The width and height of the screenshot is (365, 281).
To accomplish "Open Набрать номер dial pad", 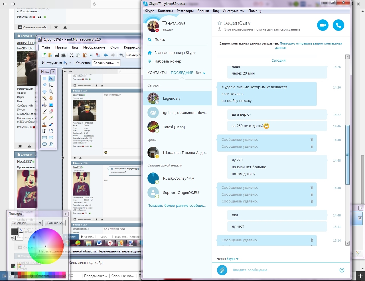I will [165, 61].
